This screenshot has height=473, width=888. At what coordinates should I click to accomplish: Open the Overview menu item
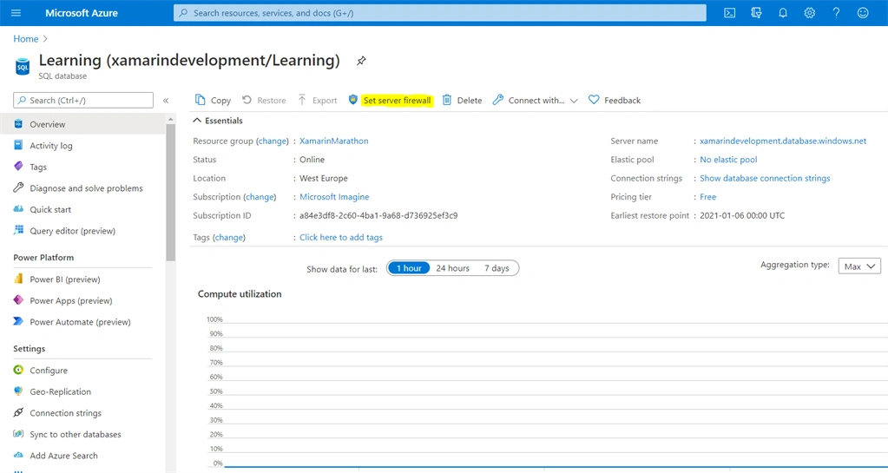point(83,124)
